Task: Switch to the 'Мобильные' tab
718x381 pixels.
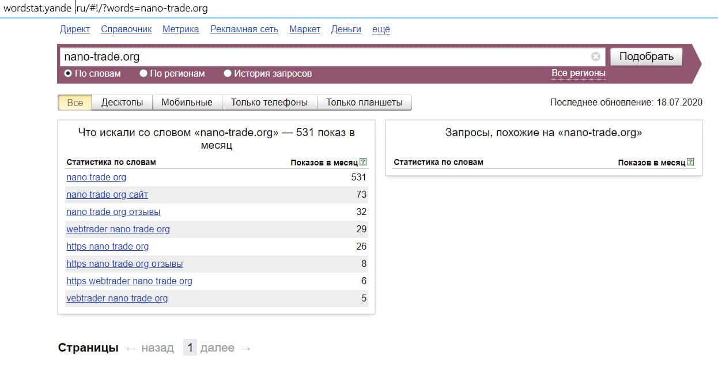Action: (187, 103)
